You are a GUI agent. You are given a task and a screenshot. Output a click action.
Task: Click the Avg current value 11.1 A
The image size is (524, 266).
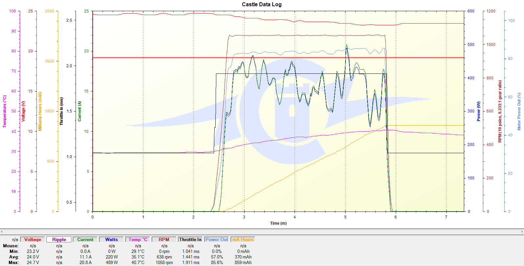(x=85, y=257)
